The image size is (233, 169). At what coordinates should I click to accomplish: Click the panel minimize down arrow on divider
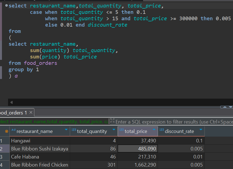231,107
